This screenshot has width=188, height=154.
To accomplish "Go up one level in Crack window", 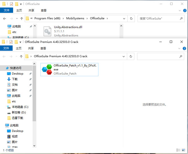I will coord(21,57).
